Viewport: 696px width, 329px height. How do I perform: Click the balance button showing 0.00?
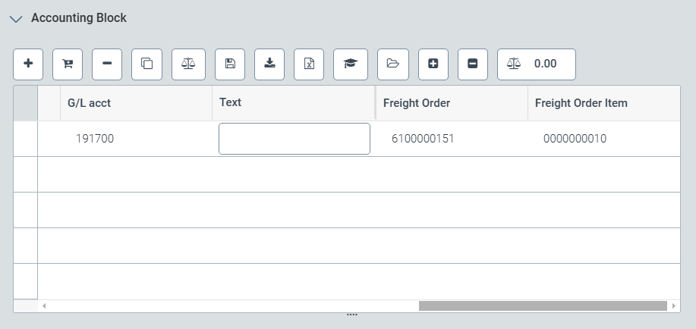[x=536, y=64]
